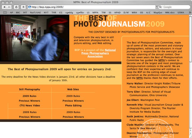
Task: Click the NPPA's contest link in committee text
Action: pos(162,60)
